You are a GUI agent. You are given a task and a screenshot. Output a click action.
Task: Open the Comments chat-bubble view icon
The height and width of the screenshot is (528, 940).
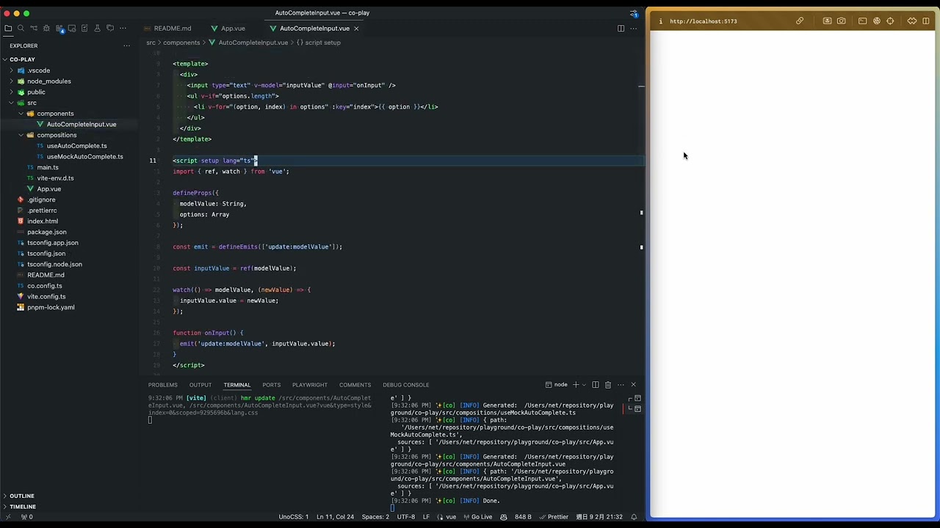(x=110, y=28)
